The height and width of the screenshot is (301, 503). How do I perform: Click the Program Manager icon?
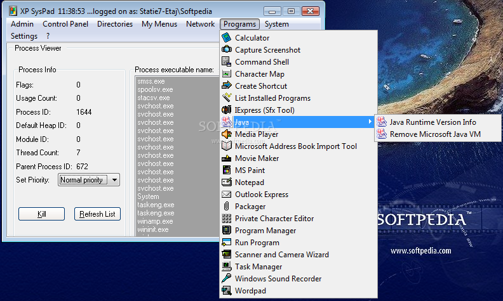[x=227, y=231]
